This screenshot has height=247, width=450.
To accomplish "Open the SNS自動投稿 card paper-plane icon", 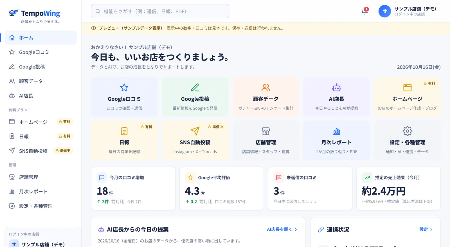I will (195, 131).
